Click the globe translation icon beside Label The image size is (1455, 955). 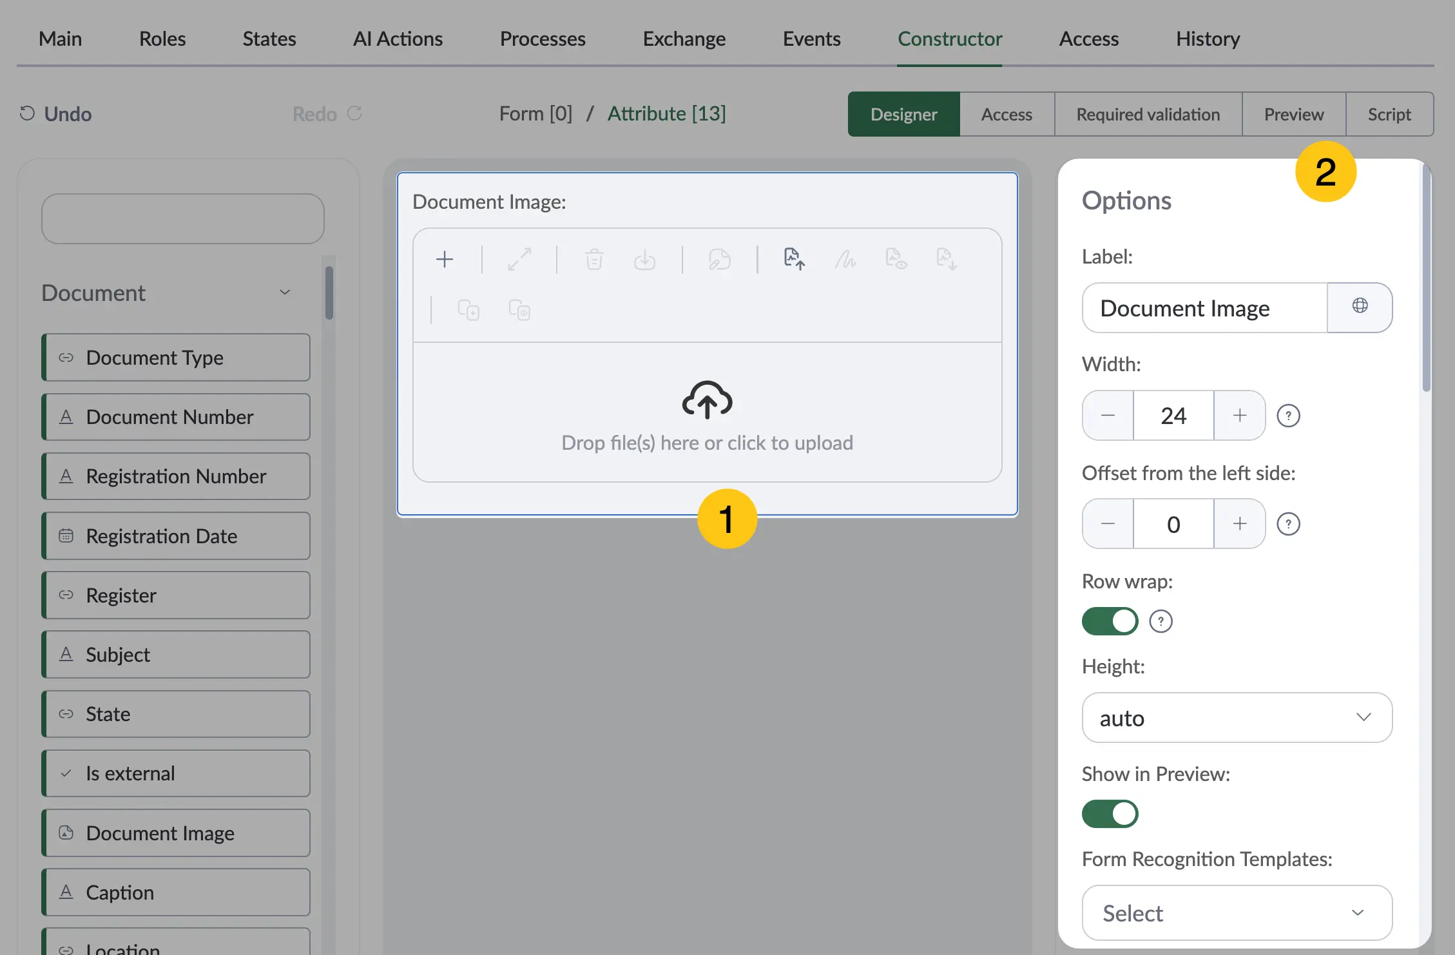coord(1360,306)
